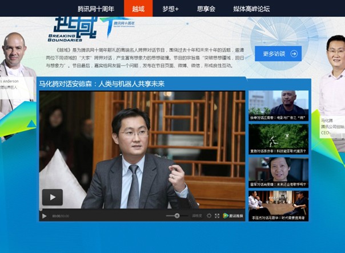Open the 清晰度 quality selector
This screenshot has height=253, width=345.
point(197,216)
